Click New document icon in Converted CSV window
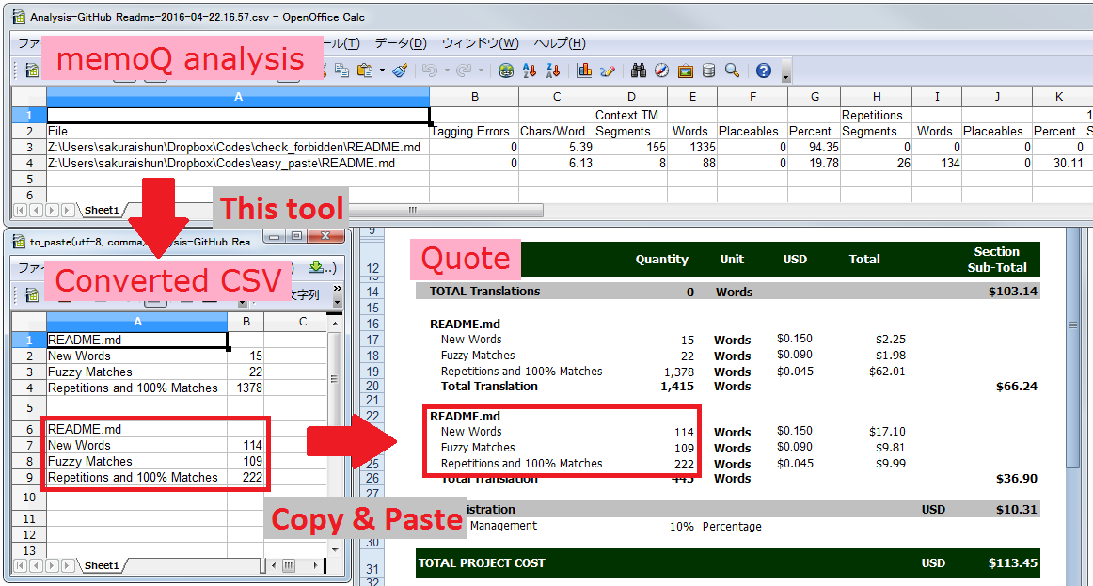This screenshot has width=1093, height=586. click(x=31, y=294)
